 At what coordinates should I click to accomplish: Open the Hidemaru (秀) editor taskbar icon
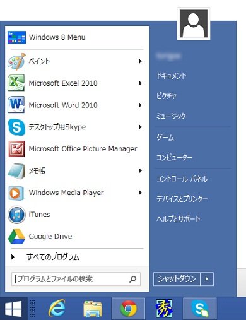[164, 309]
